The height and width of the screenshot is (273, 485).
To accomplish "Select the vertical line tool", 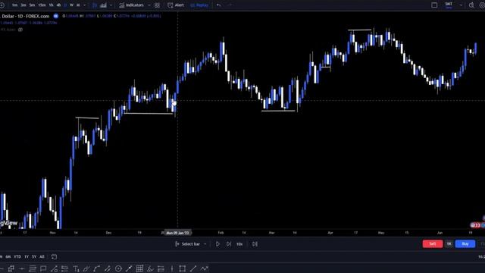I will (x=172, y=268).
